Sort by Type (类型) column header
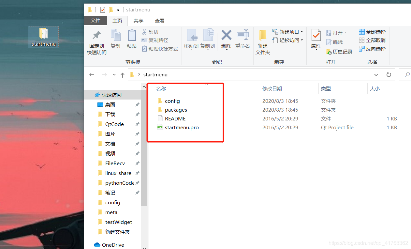 tap(326, 88)
